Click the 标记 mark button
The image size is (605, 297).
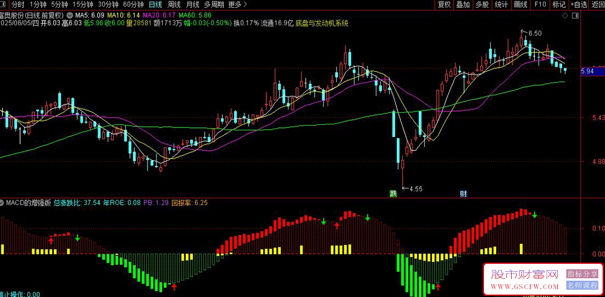pyautogui.click(x=559, y=5)
